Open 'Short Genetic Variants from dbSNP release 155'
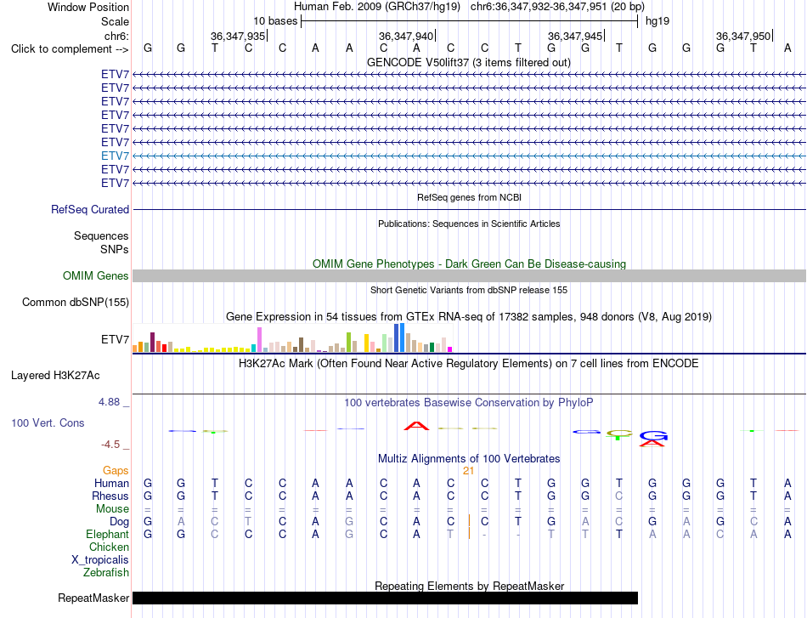Viewport: 807px width, 618px height. (x=469, y=290)
